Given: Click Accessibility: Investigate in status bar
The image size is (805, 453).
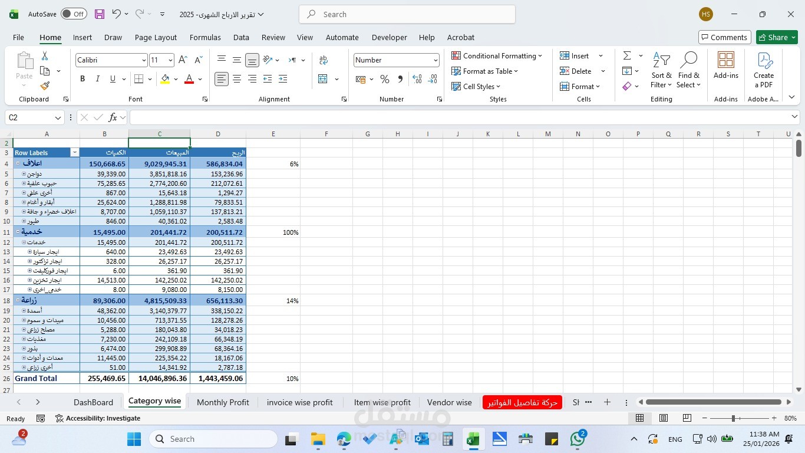Looking at the screenshot, I should click(98, 418).
